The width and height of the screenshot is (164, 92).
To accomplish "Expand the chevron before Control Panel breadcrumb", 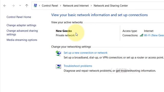I will (x=39, y=6).
